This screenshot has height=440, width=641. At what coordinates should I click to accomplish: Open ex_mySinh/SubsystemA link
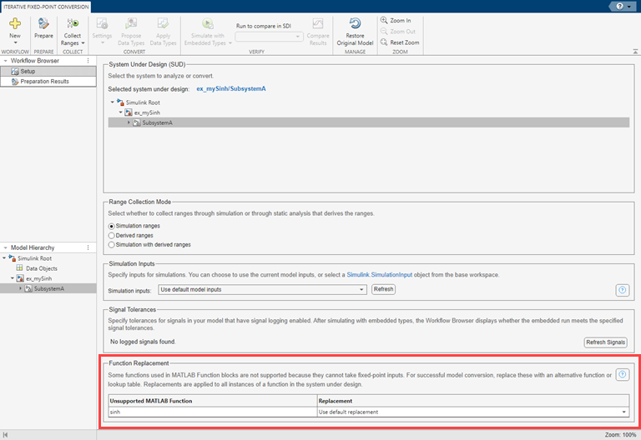[x=231, y=88]
